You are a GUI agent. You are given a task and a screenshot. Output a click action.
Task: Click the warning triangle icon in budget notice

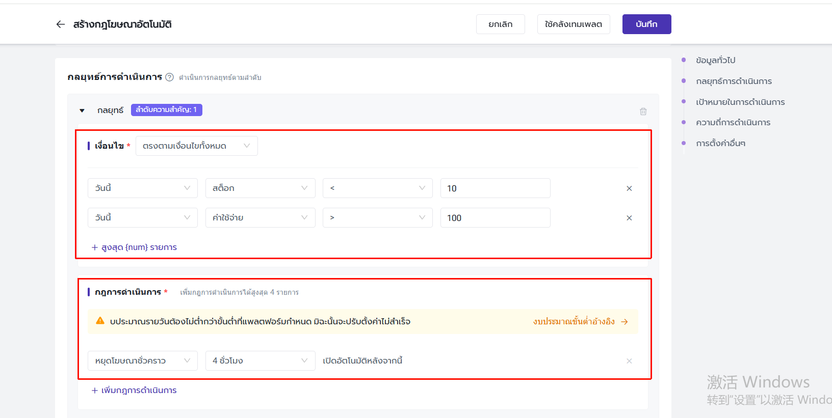(x=100, y=321)
